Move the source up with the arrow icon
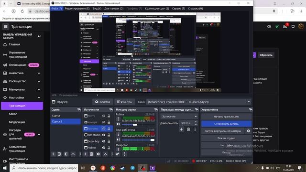Viewport: 306px width, 172px height. tap(105, 154)
